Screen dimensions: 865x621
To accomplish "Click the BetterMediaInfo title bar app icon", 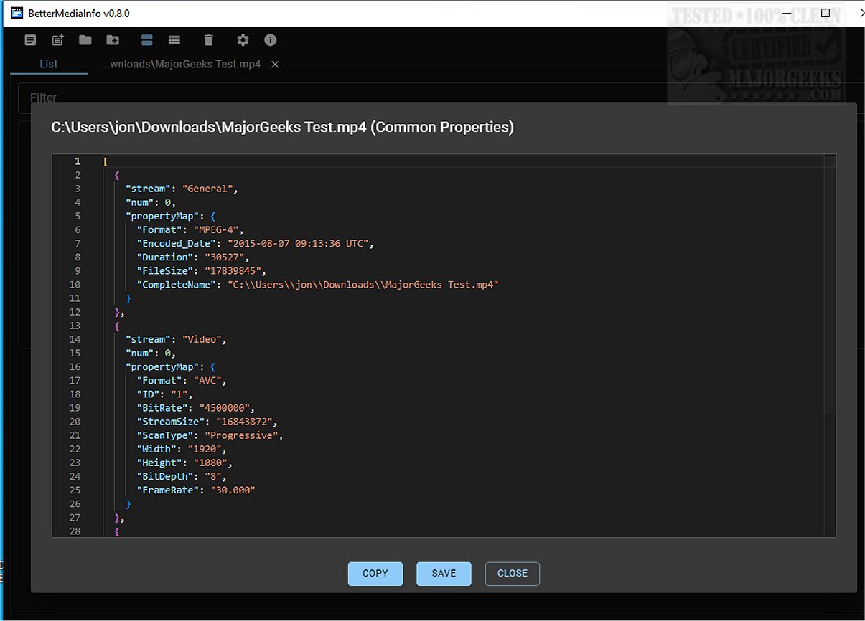I will 17,14.
